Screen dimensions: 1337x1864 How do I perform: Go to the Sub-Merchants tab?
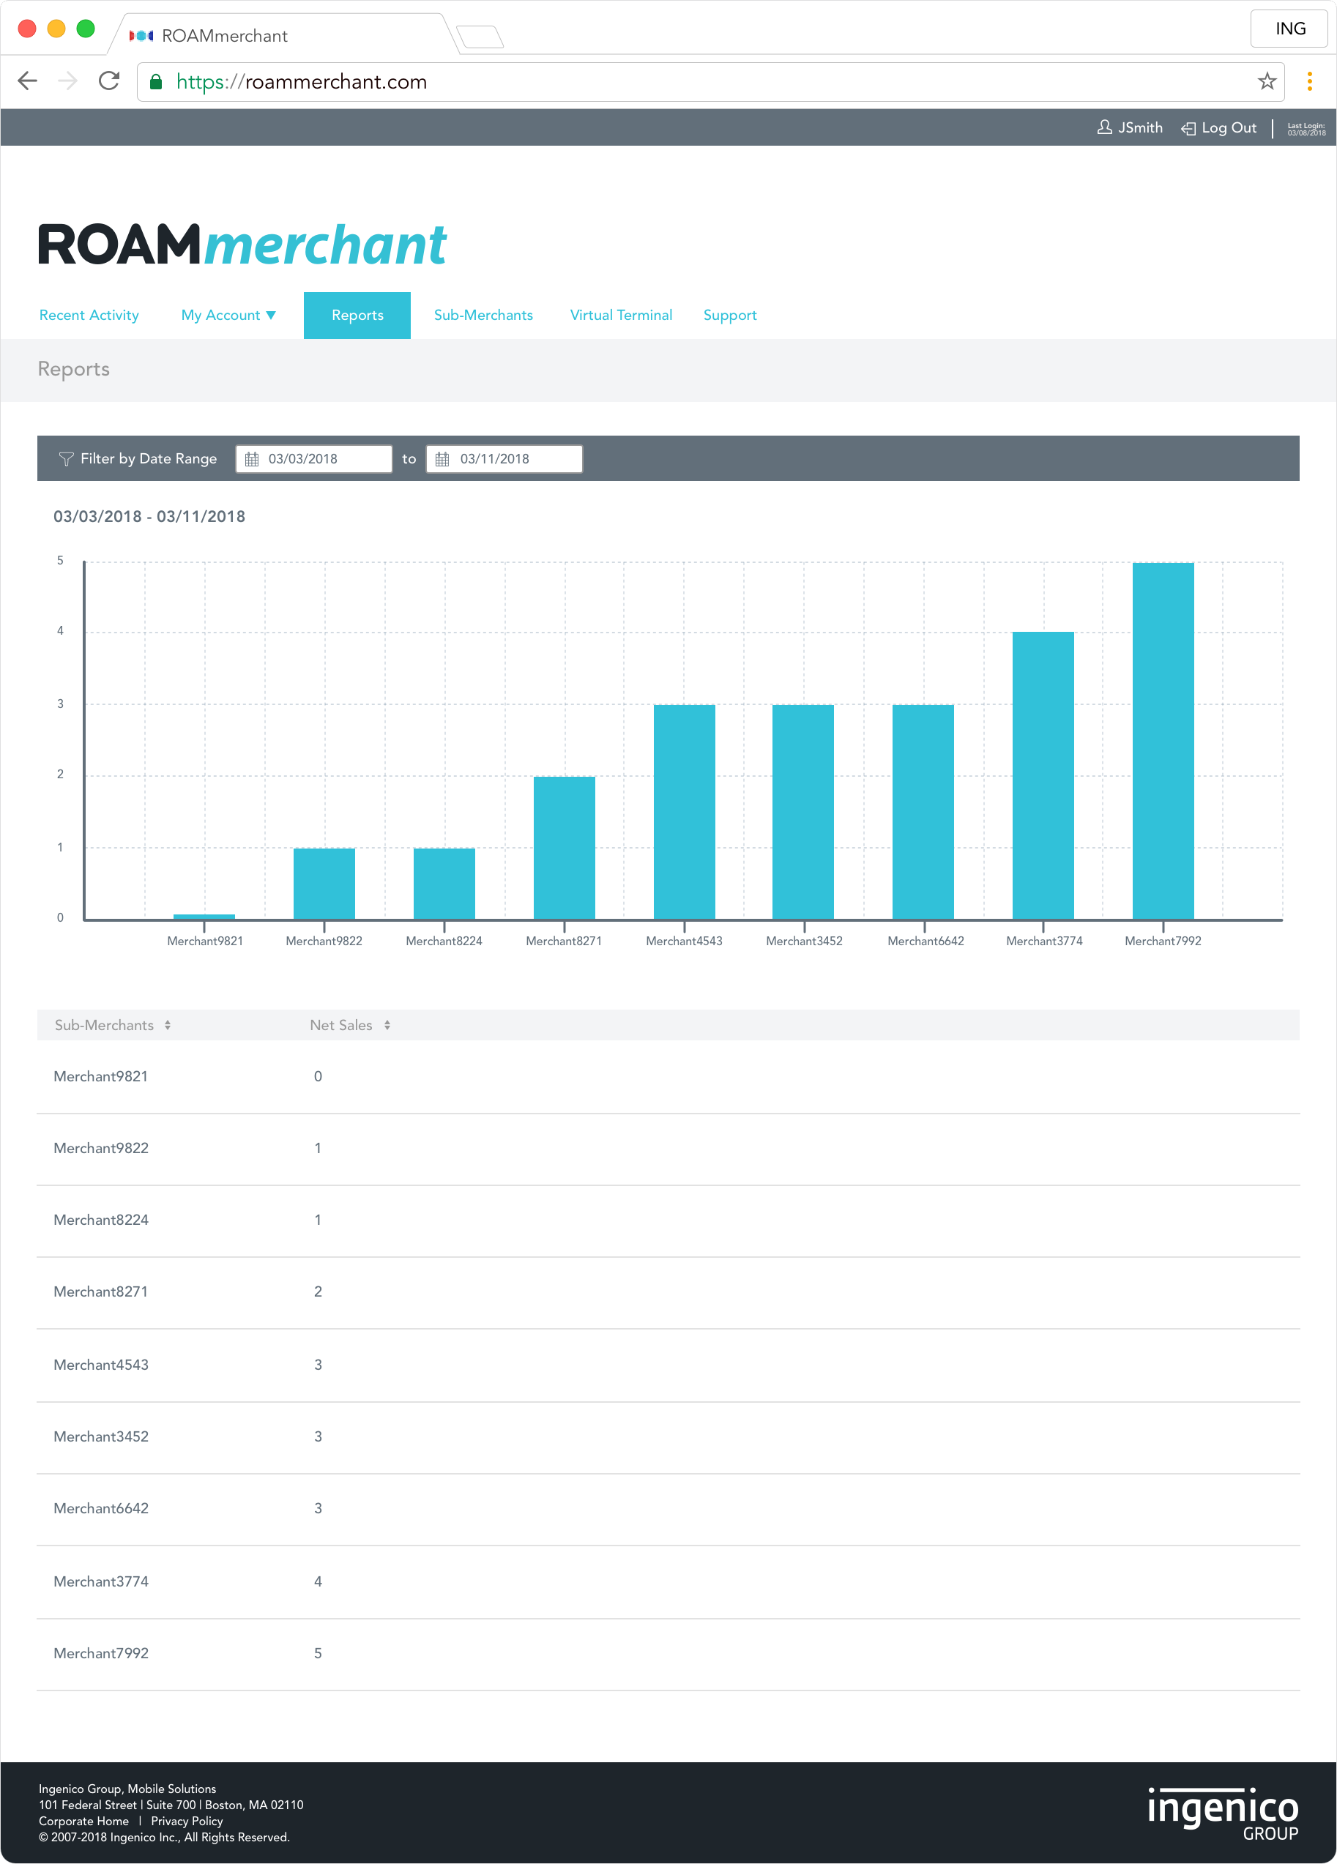point(483,316)
